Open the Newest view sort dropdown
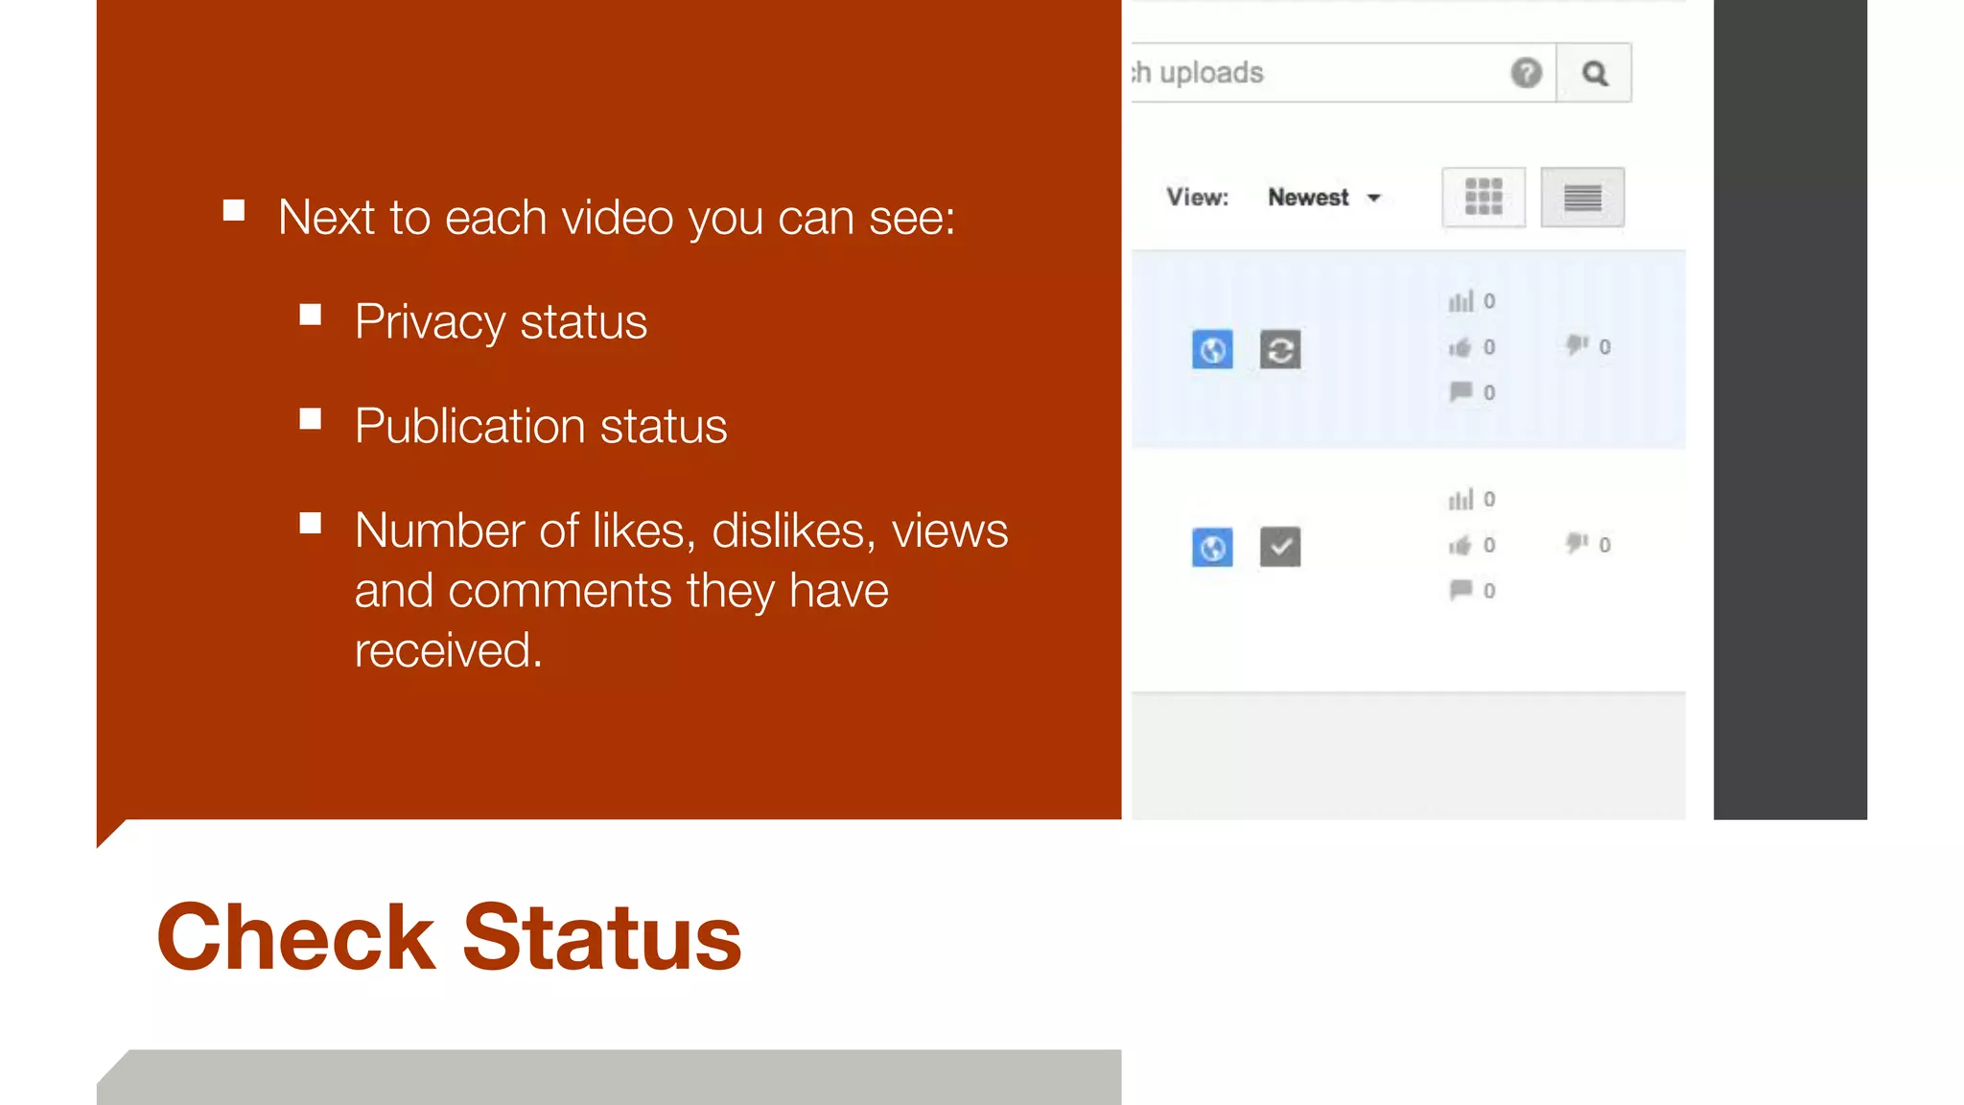This screenshot has height=1105, width=1964. [1324, 198]
